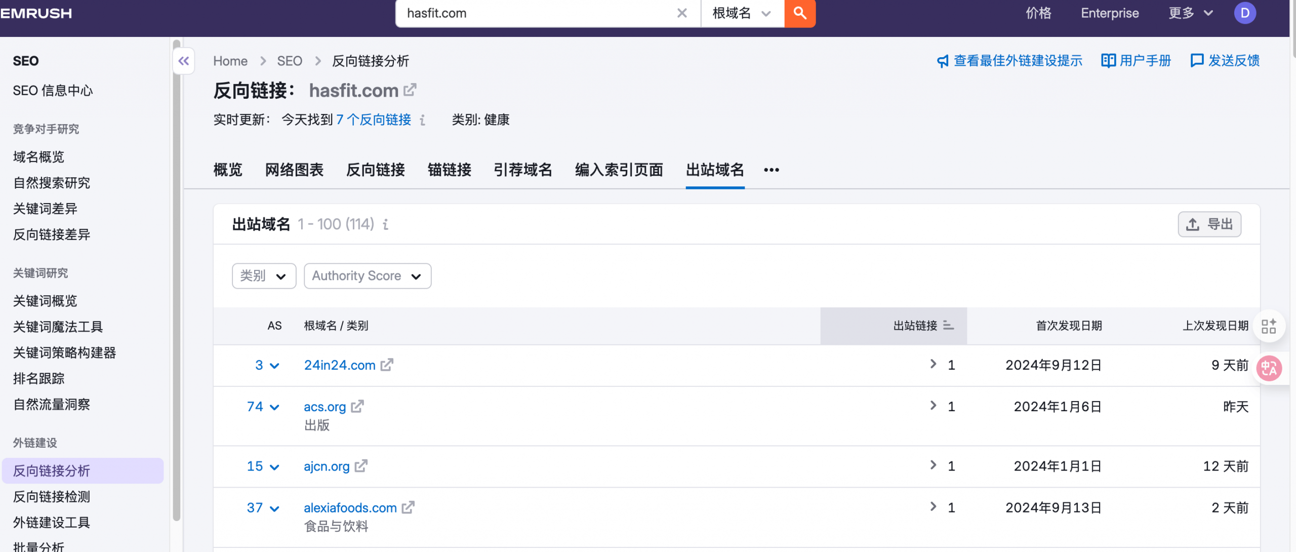Go to Home in breadcrumb
Viewport: 1296px width, 552px height.
230,61
